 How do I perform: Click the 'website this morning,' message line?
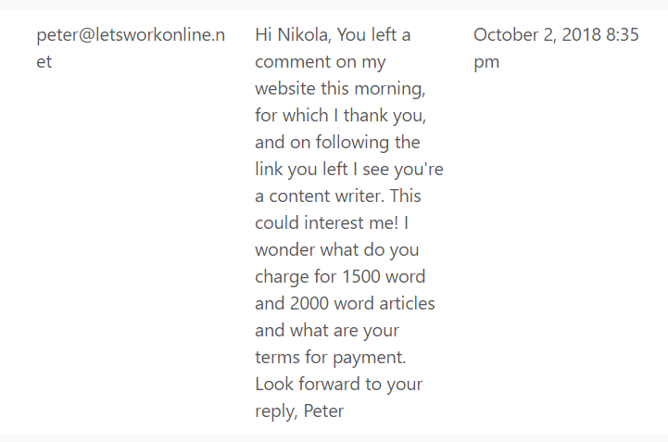coord(340,89)
